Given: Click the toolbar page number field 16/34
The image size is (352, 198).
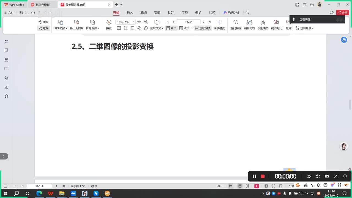Looking at the screenshot, I should pyautogui.click(x=189, y=22).
